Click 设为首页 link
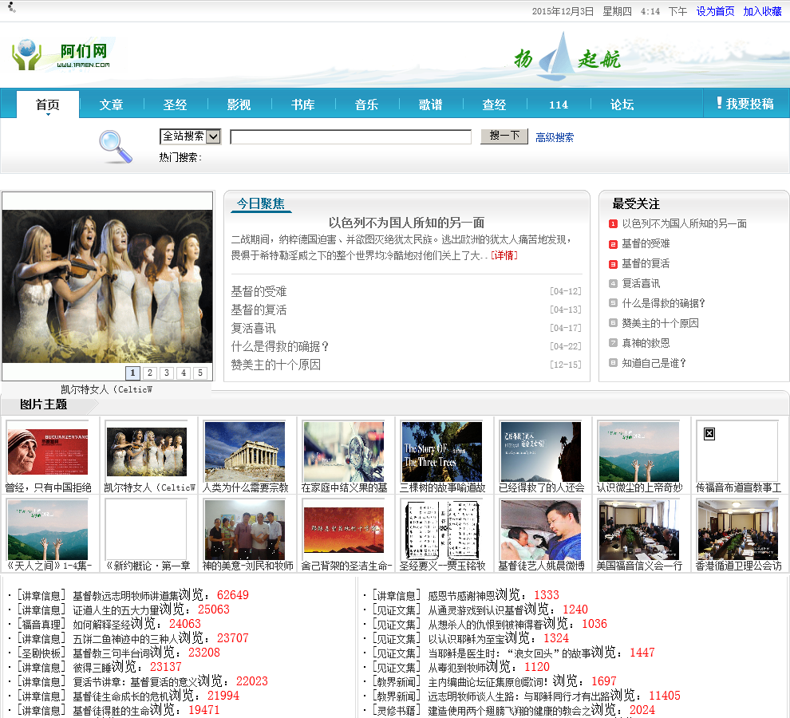 click(715, 12)
